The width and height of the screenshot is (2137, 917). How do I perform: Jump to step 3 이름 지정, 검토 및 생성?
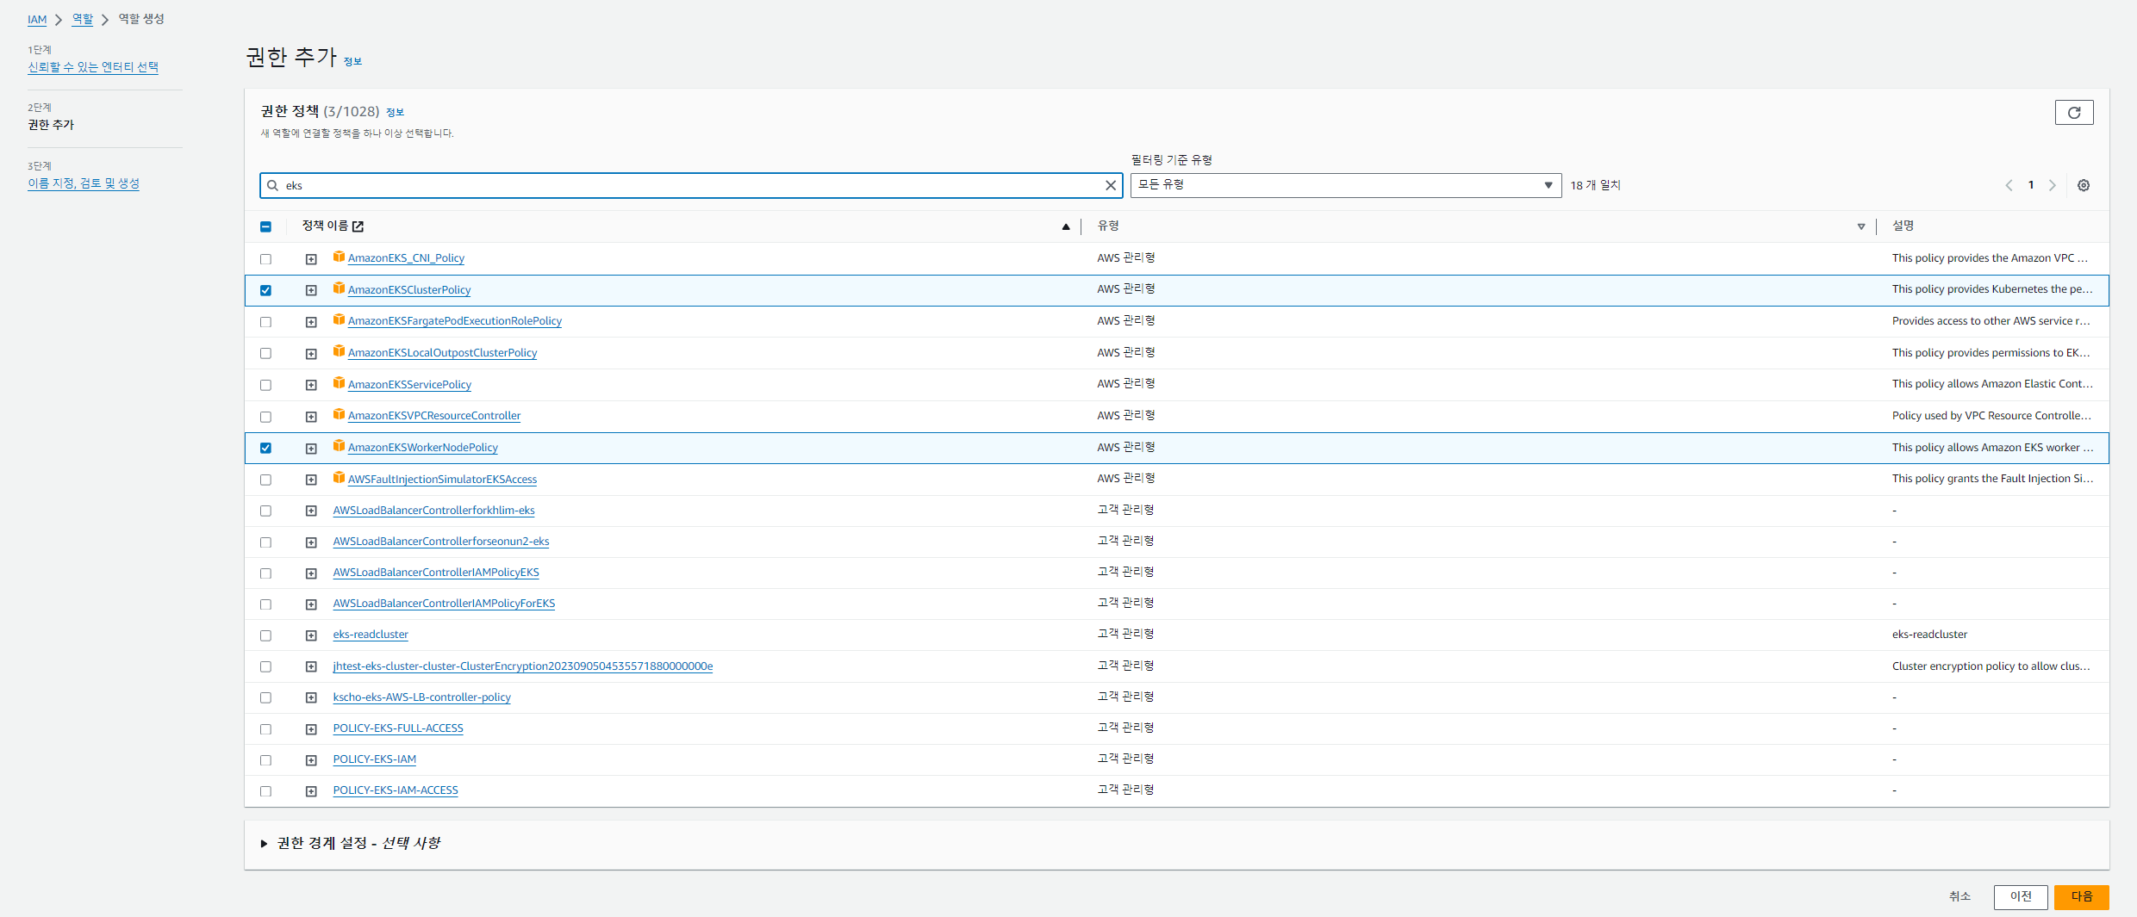(84, 183)
